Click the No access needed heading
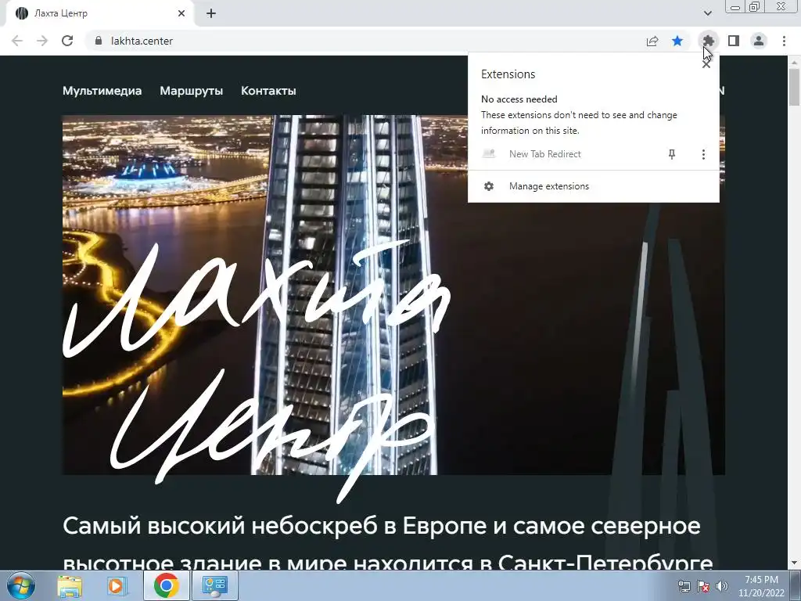Screen dimensions: 801x601 (519, 99)
